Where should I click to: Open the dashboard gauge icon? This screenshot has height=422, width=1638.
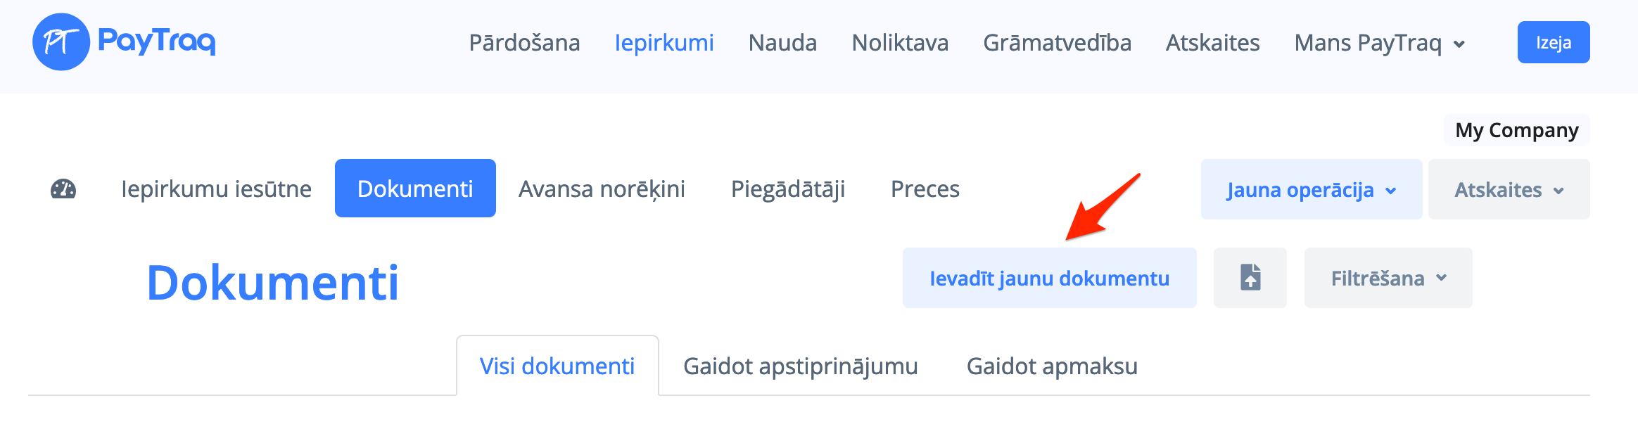coord(63,189)
